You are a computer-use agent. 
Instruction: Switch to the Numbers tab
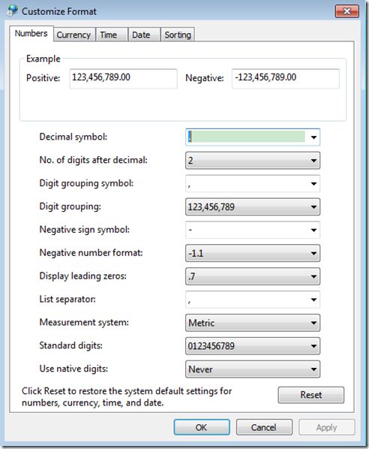click(x=31, y=34)
